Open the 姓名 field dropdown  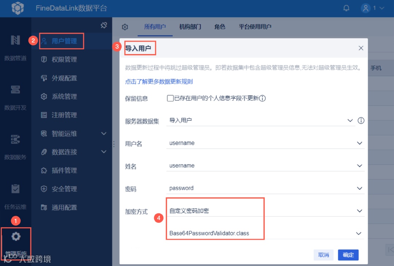pos(265,166)
